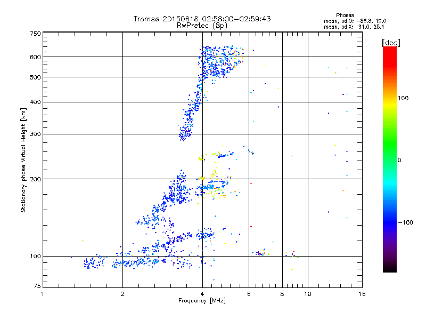Click the '300' height axis label
Image resolution: width=426 pixels, height=320 pixels.
36,134
